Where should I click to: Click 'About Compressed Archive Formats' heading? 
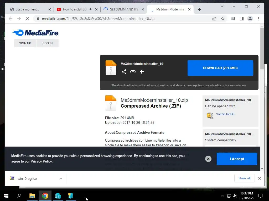coord(134,132)
